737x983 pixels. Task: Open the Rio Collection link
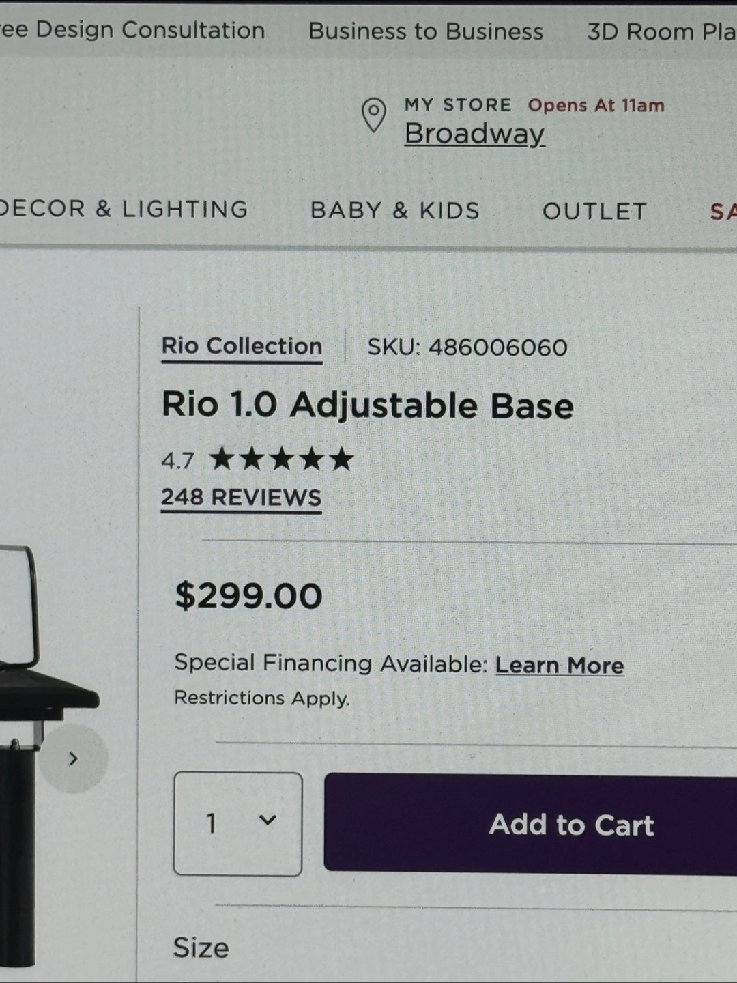coord(242,346)
